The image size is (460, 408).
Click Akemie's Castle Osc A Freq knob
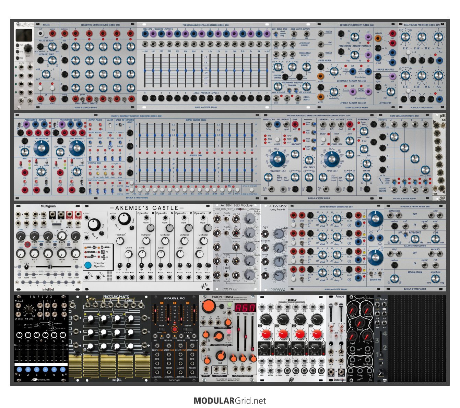pos(124,218)
